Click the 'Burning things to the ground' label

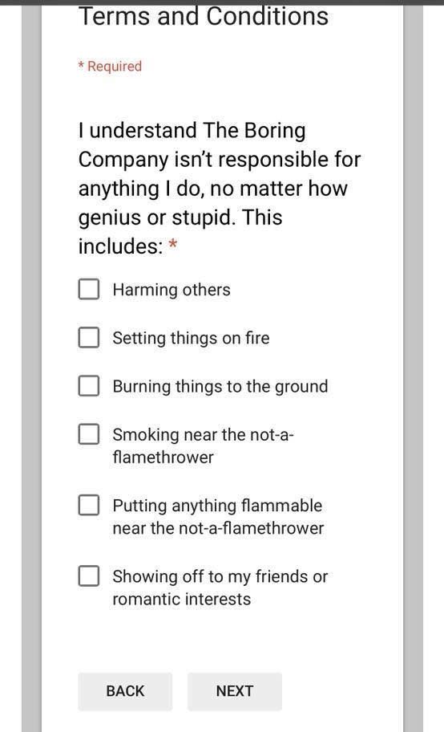click(220, 387)
